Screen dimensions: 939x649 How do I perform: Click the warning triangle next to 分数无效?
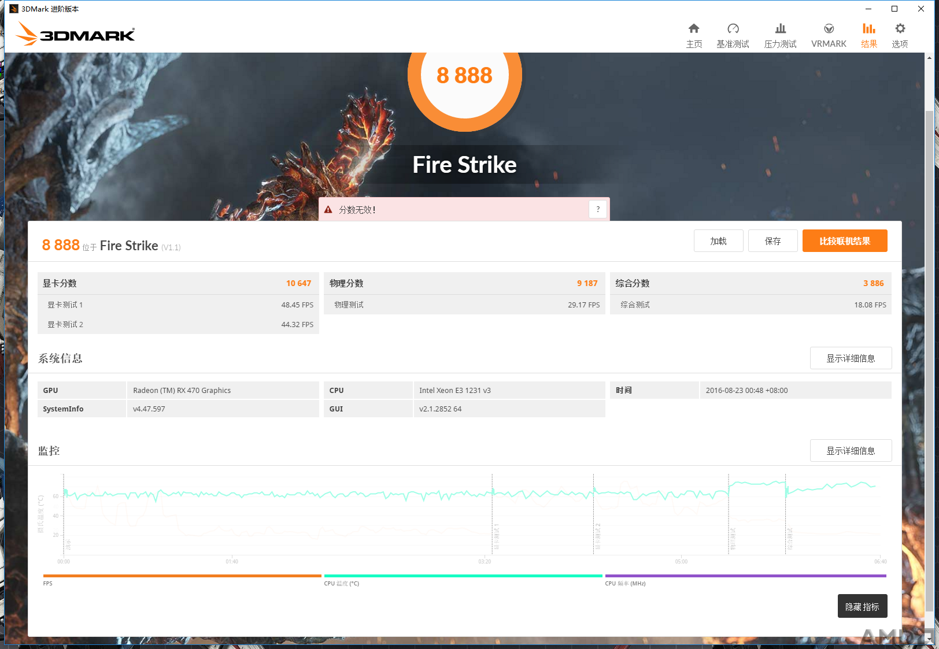click(328, 210)
